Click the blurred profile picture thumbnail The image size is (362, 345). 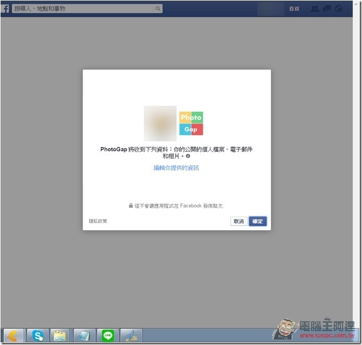click(160, 123)
